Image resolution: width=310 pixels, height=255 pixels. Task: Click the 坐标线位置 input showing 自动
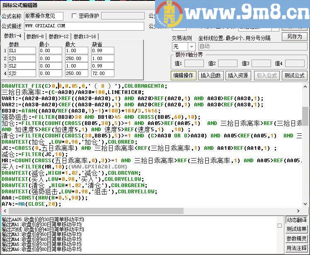pos(253,47)
